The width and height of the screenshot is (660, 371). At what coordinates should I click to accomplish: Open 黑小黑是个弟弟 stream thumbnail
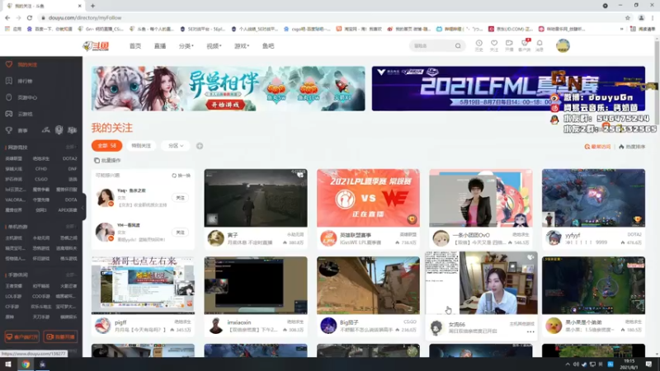(x=593, y=285)
